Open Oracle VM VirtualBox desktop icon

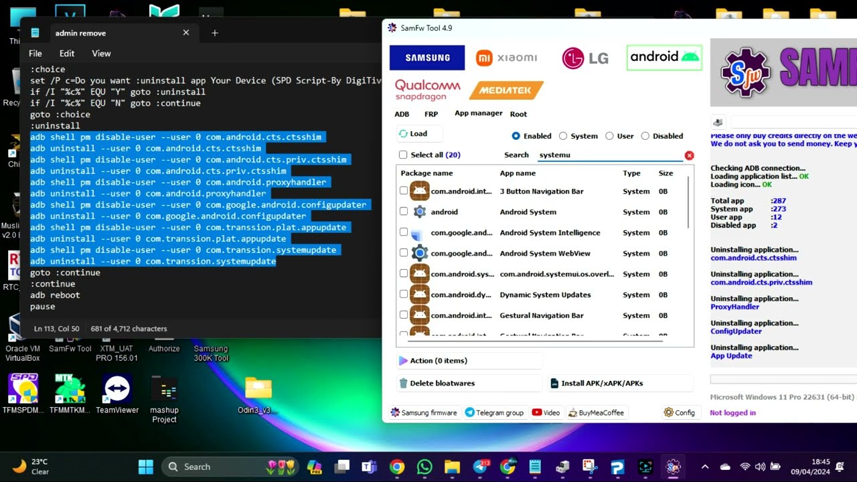pos(22,340)
